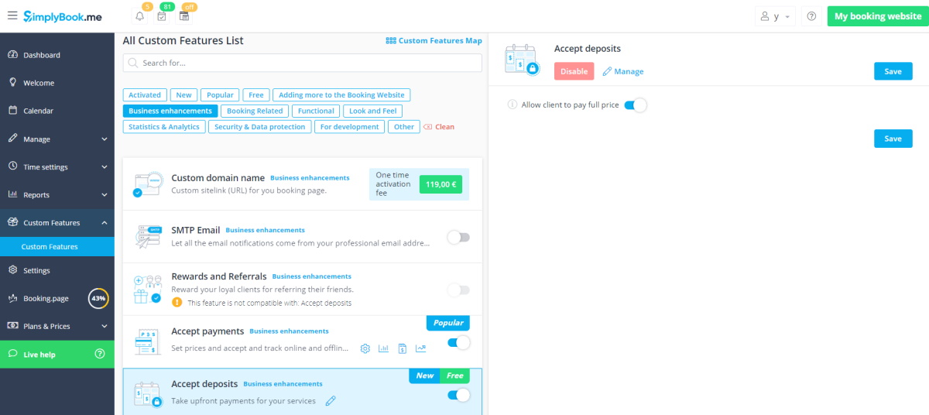Open the hamburger menu icon

12,15
